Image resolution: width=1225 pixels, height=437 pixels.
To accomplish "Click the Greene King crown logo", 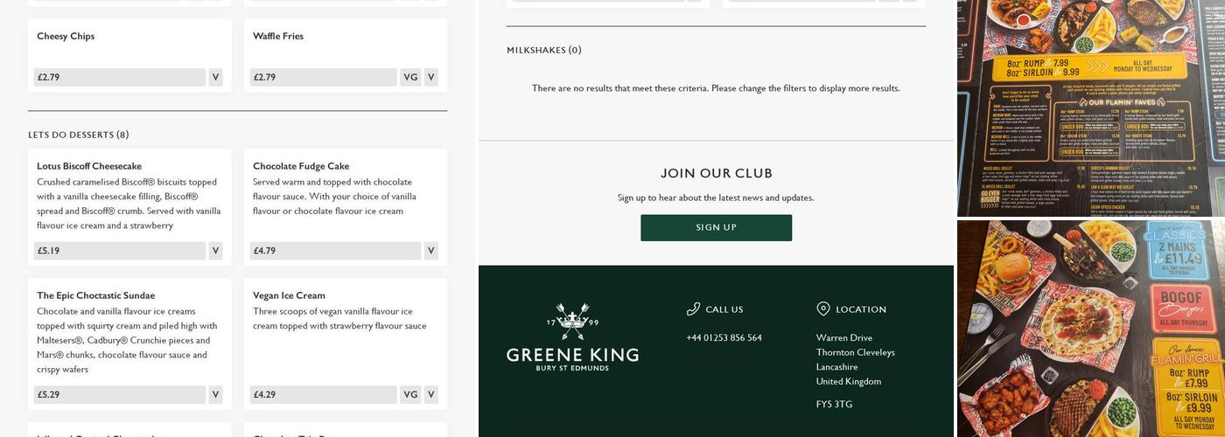I will [572, 322].
